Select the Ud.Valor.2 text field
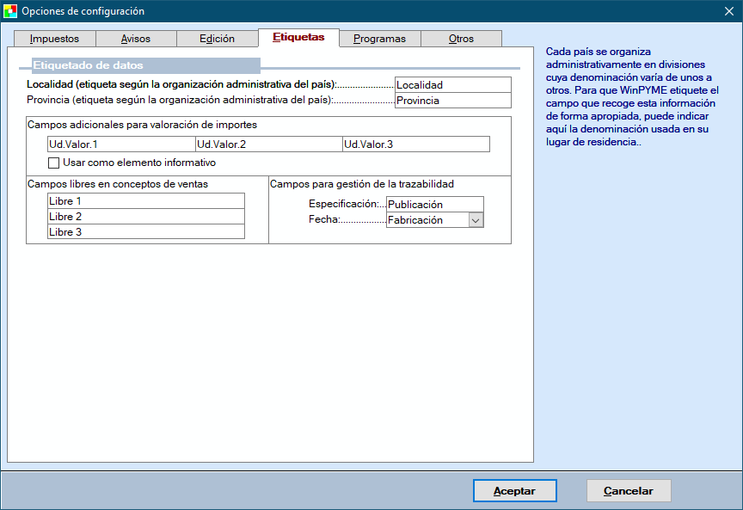 point(268,144)
